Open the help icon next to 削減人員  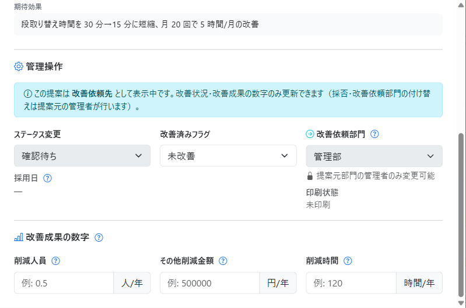pyautogui.click(x=55, y=261)
